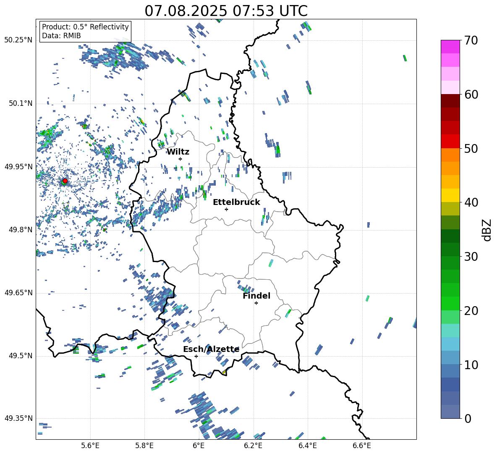The height and width of the screenshot is (454, 497).
Task: Pick the orange colorbar swatch just below 50
Action: (x=450, y=155)
